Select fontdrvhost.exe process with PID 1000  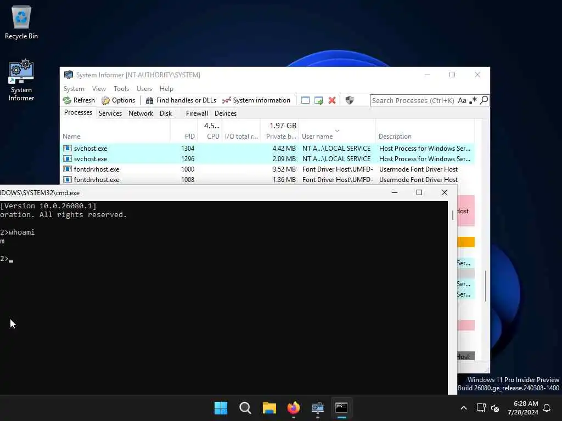click(267, 169)
